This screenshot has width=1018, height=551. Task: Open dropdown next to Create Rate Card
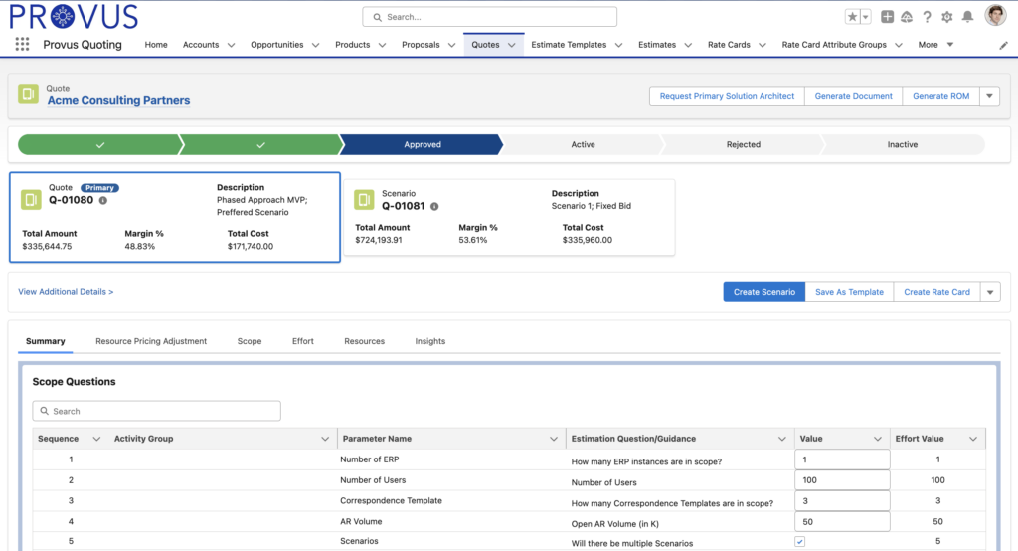[x=989, y=292]
